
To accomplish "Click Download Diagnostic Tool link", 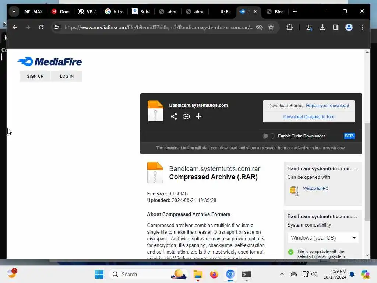I will click(309, 117).
